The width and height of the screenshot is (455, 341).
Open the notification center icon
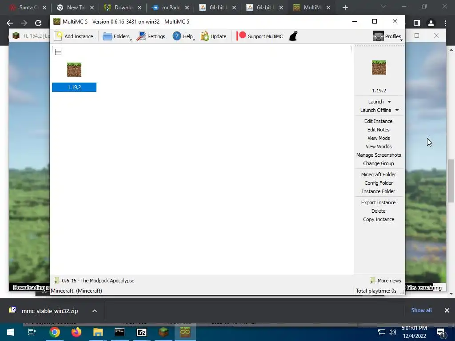click(441, 332)
